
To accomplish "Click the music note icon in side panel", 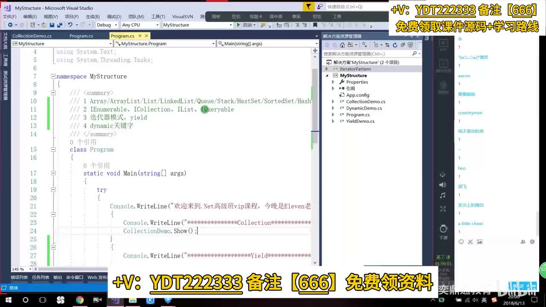I will 443,195.
